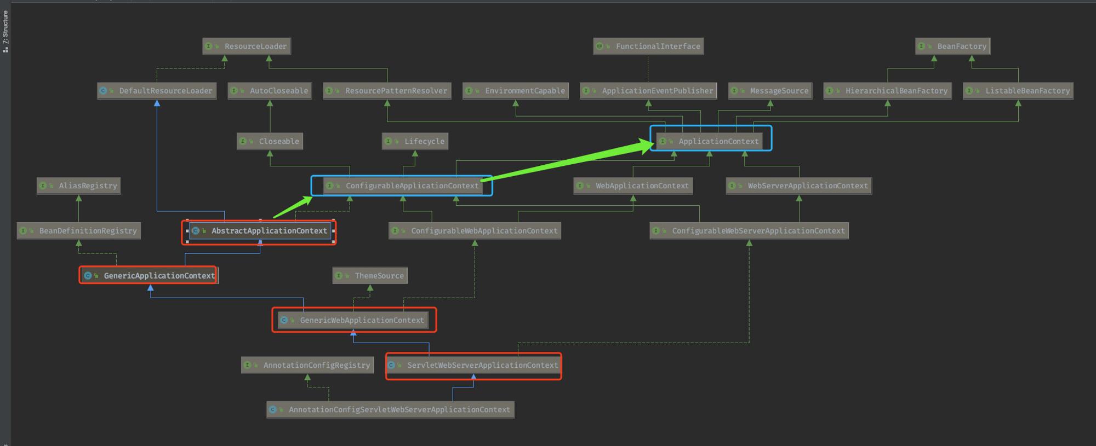Click the BeanDefinitionRegistry node
The image size is (1096, 446).
(x=79, y=231)
